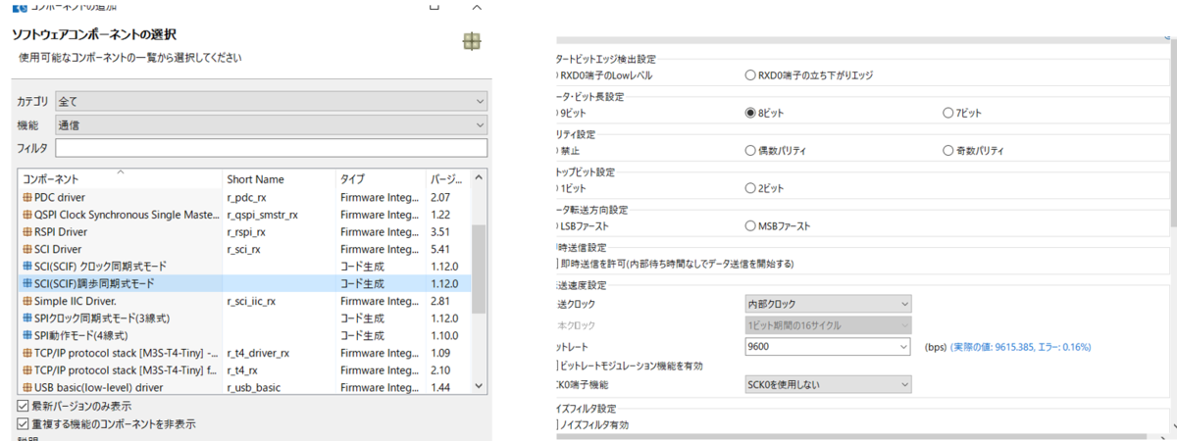Select MSBファースト radio button
This screenshot has width=1177, height=441.
coord(751,226)
